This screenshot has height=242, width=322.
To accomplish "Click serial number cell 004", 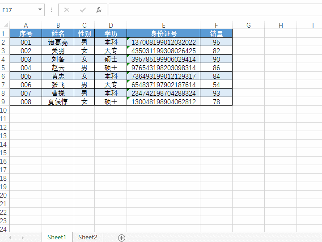I will [25, 68].
